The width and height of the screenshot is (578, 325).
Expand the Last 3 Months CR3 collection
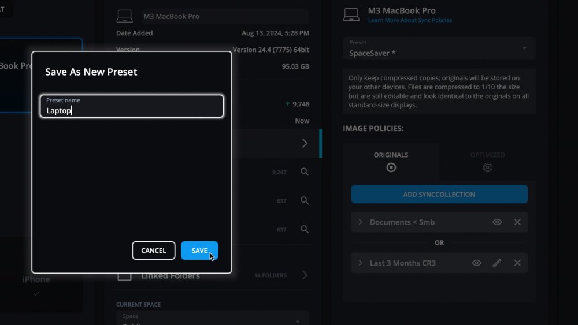(x=361, y=263)
